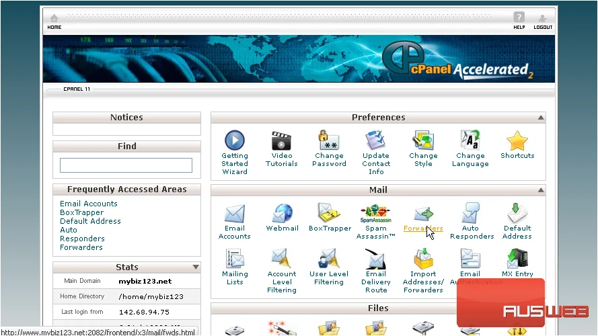The image size is (598, 336).
Task: Click the Logout icon
Action: click(x=543, y=18)
